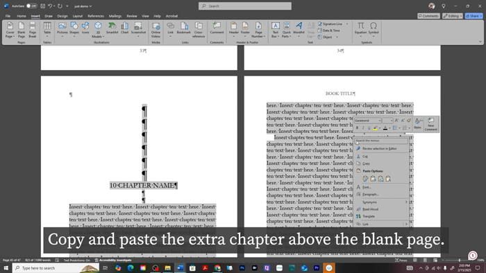Click New Comment in the mini toolbar
Image resolution: width=486 pixels, height=273 pixels.
430,123
